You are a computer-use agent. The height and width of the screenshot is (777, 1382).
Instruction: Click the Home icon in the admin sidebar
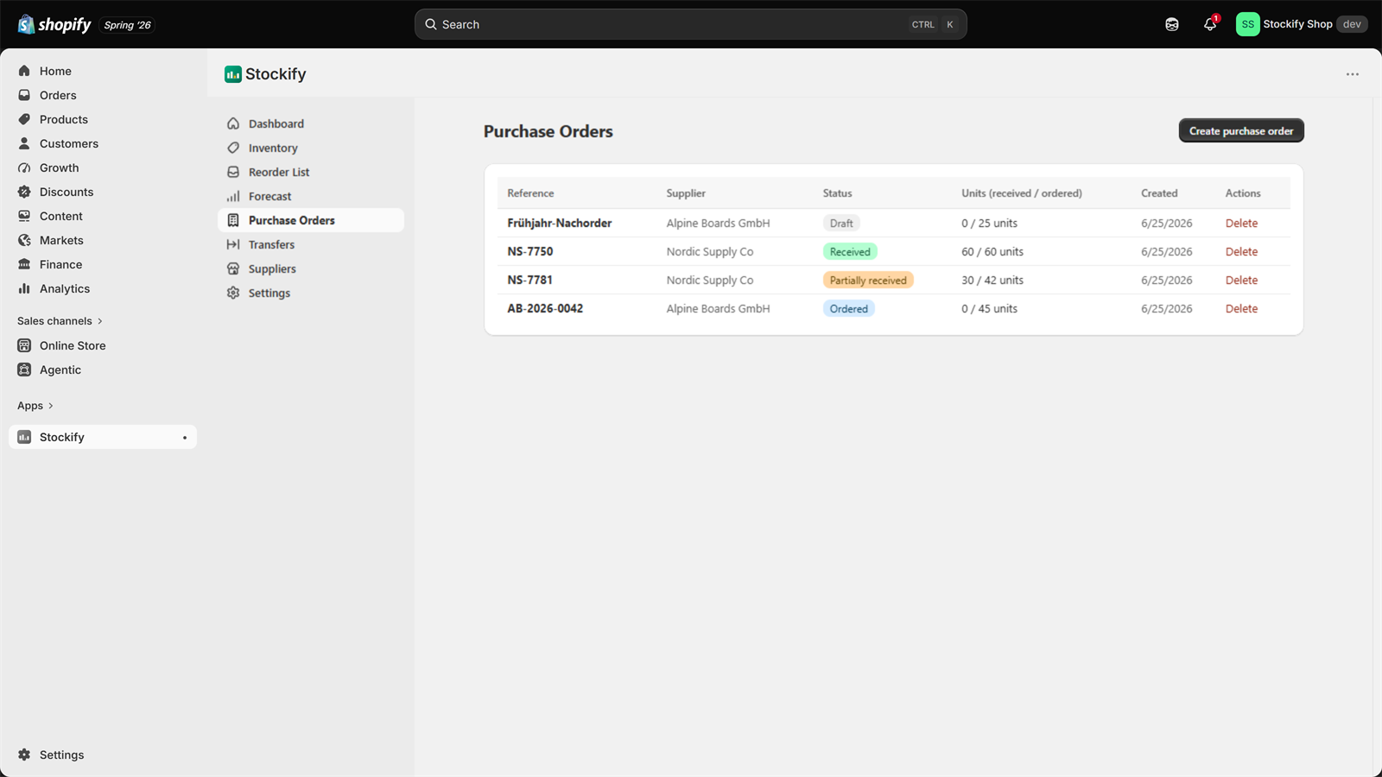[24, 71]
